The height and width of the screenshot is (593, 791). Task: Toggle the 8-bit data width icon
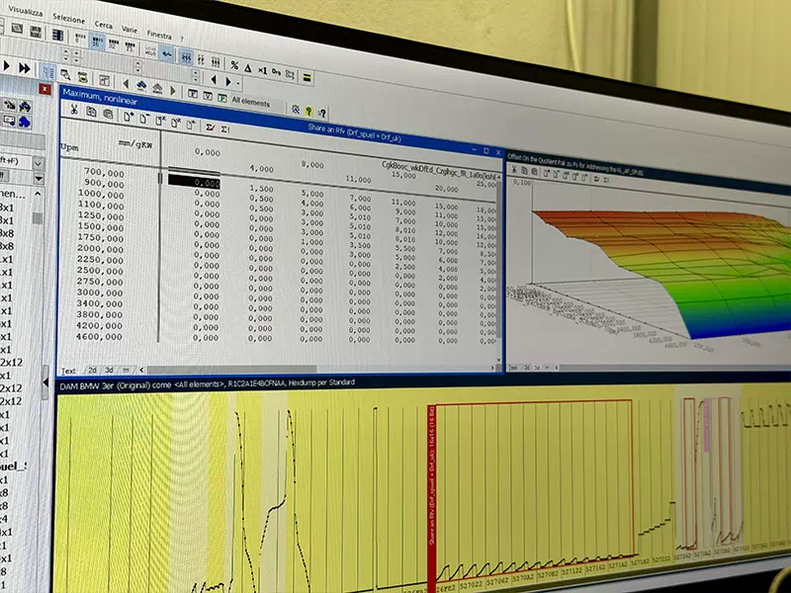(x=80, y=39)
